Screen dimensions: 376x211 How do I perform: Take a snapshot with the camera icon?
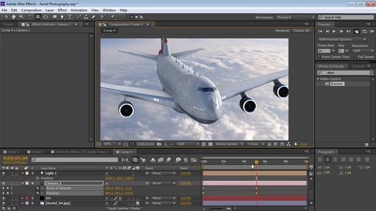point(159,144)
